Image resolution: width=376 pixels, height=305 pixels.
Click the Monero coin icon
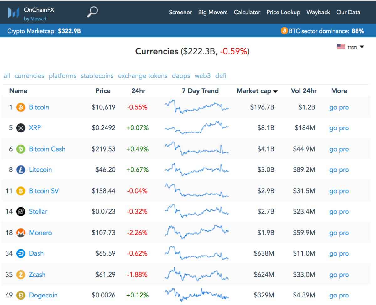coord(21,233)
